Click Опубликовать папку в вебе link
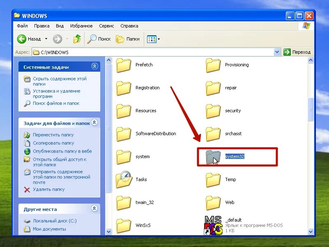 pos(62,151)
